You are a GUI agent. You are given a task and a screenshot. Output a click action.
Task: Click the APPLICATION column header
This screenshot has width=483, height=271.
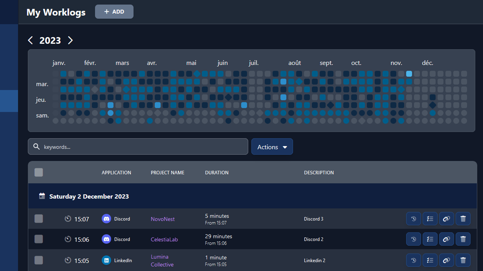coord(116,173)
